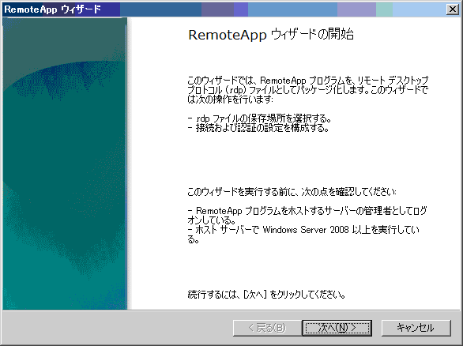The image size is (463, 346).
Task: Click the text このウィザードを実行する前に、次の点を確認してください:
Action: 292,192
